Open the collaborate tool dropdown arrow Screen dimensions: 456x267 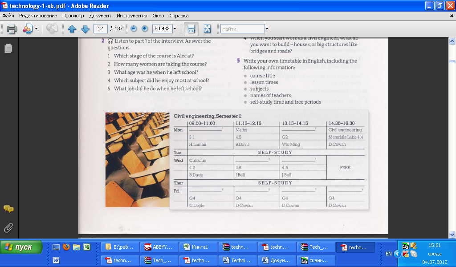pyautogui.click(x=36, y=29)
